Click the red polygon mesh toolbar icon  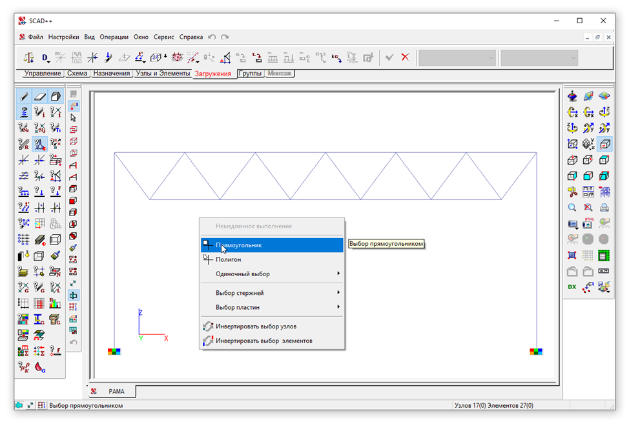(x=177, y=57)
